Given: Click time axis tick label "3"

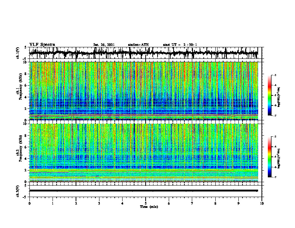Looking at the screenshot, I should 99,203.
